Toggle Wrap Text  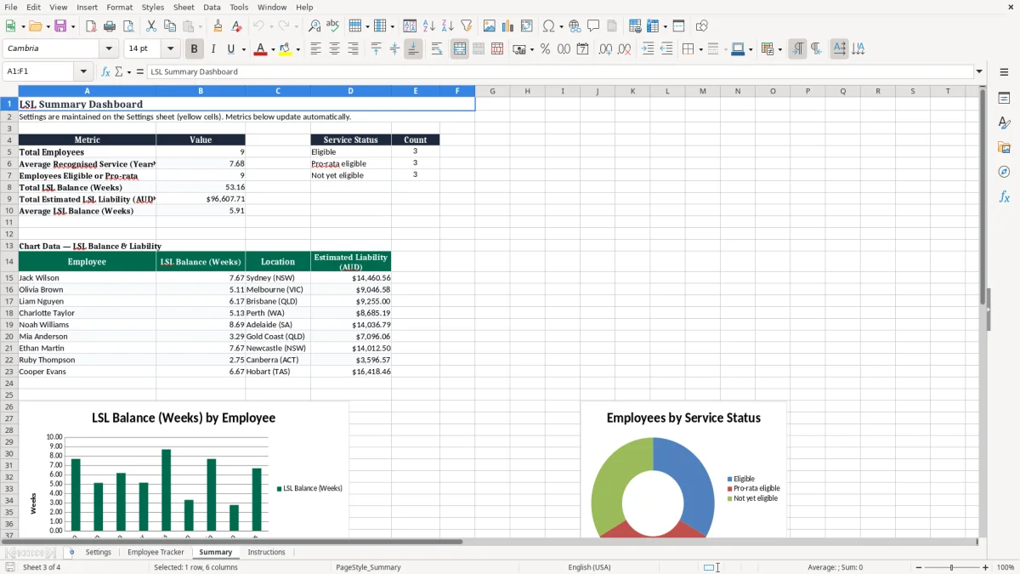click(x=437, y=49)
